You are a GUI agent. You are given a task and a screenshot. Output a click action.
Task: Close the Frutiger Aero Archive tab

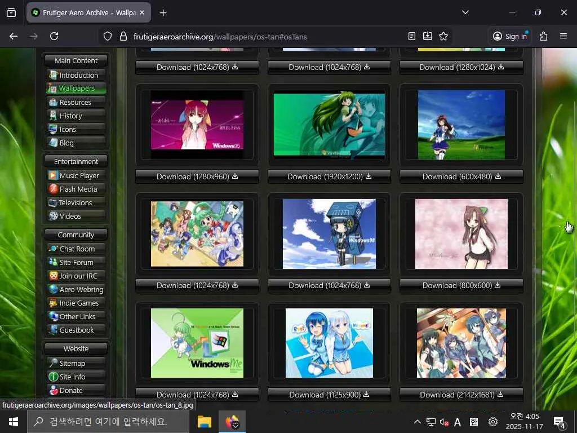click(x=142, y=12)
